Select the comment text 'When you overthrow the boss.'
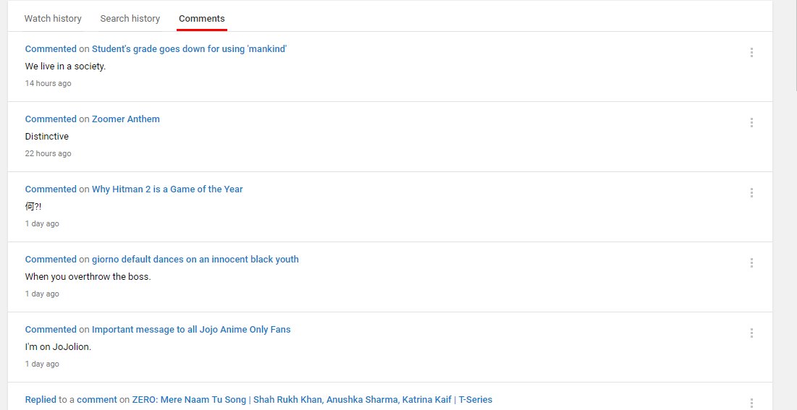This screenshot has width=797, height=410. 88,277
